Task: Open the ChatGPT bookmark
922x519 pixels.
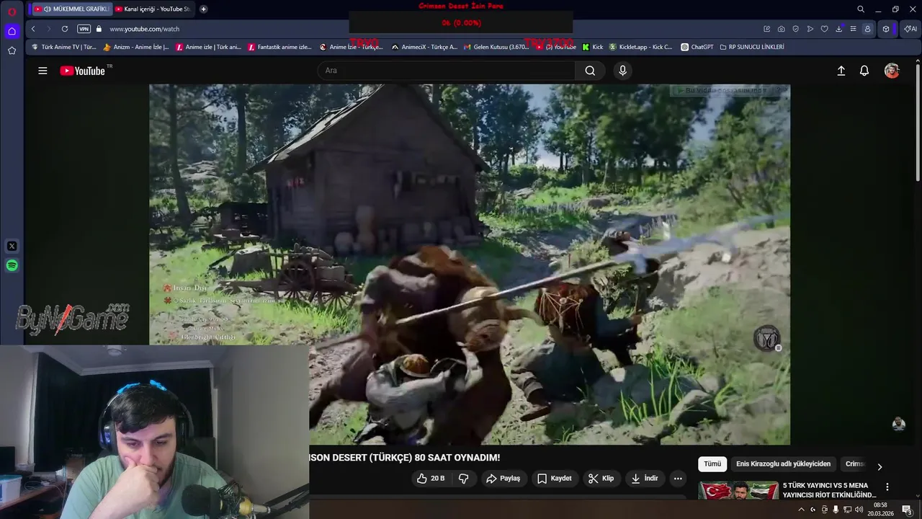Action: pos(697,47)
